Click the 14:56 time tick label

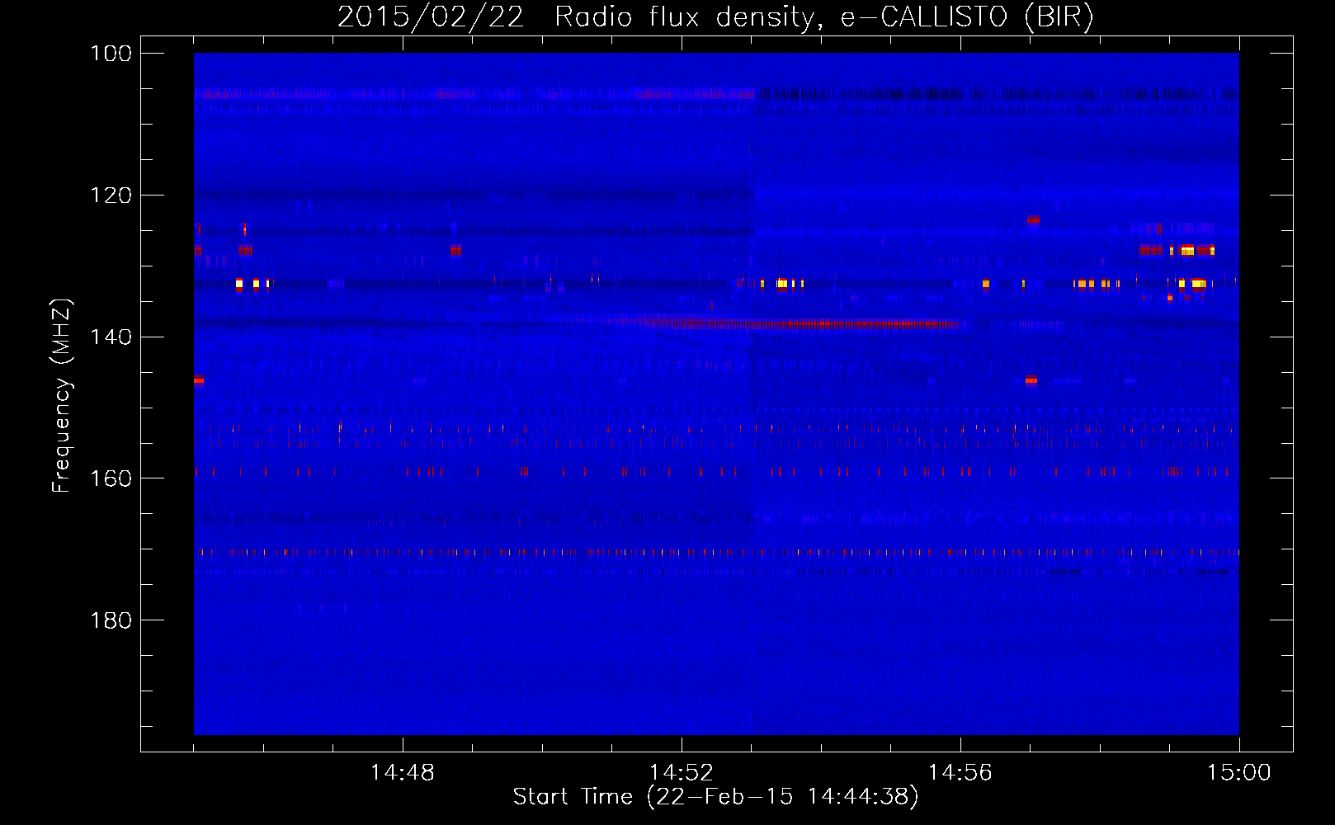pos(960,773)
